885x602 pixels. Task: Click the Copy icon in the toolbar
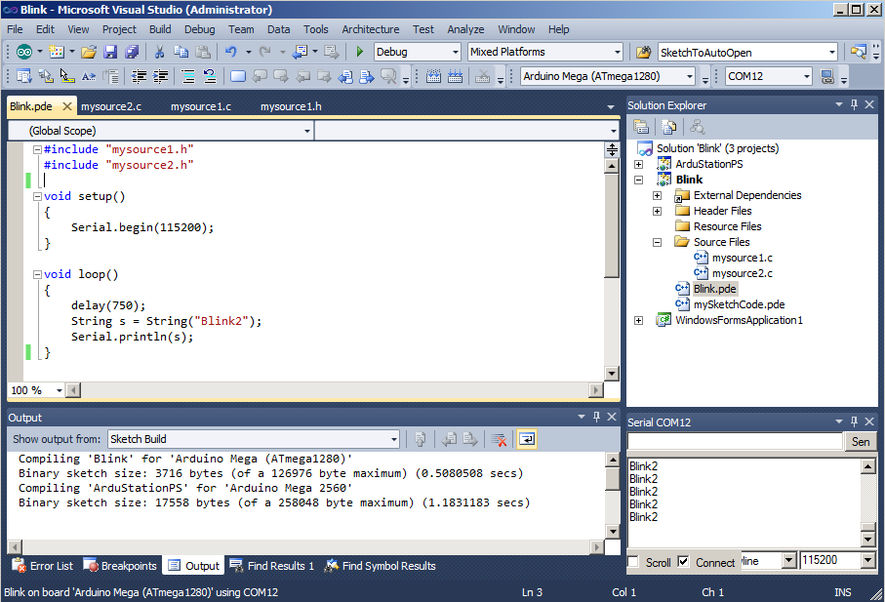point(181,52)
